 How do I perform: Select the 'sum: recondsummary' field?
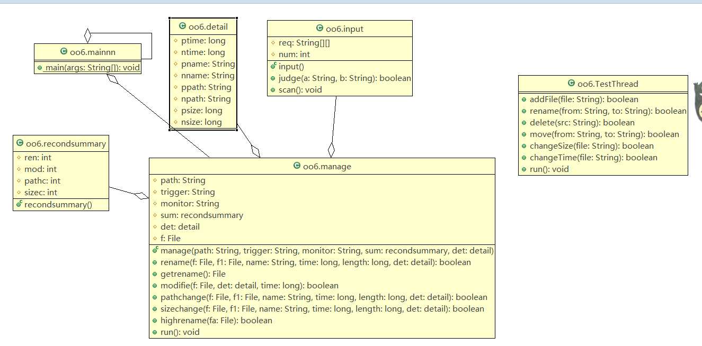click(202, 215)
